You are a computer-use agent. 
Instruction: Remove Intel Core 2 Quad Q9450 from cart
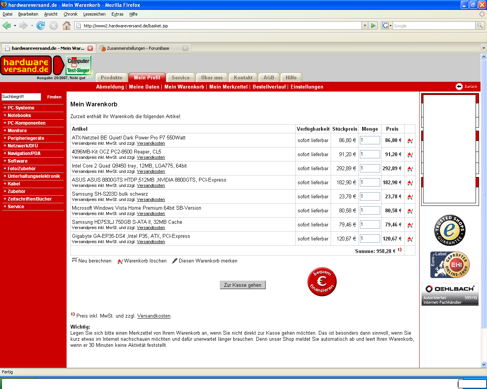pyautogui.click(x=410, y=169)
